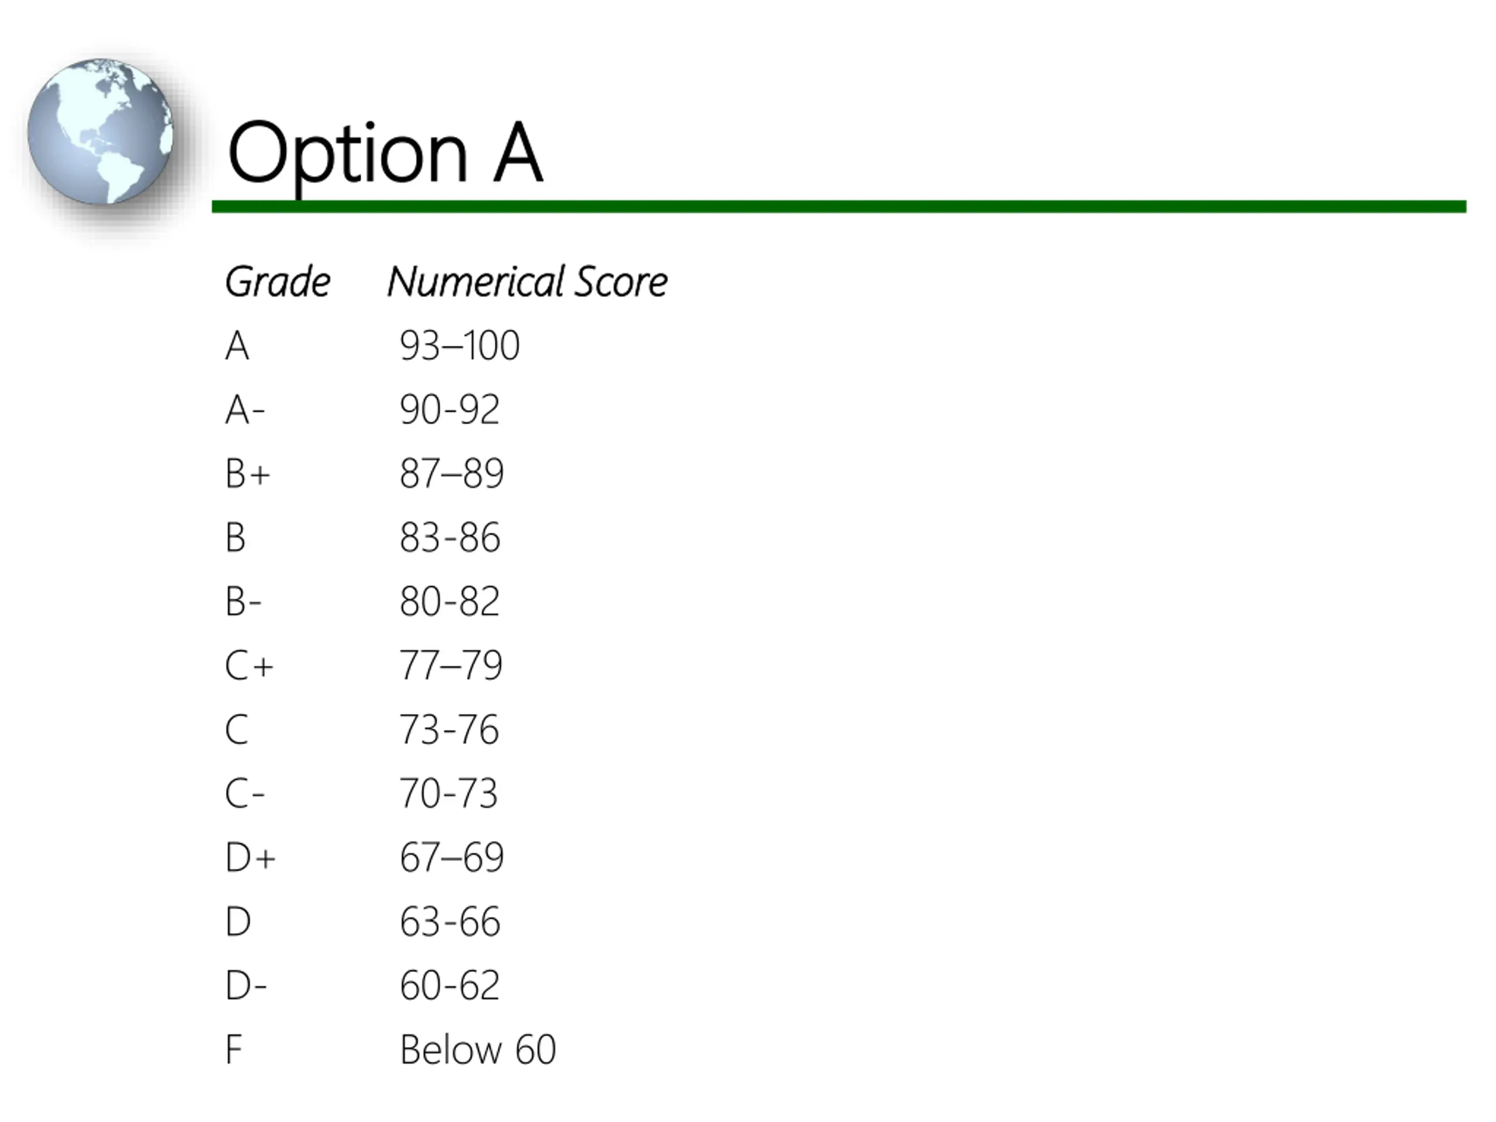1496x1122 pixels.
Task: Click the B- grade label
Action: [x=243, y=601]
